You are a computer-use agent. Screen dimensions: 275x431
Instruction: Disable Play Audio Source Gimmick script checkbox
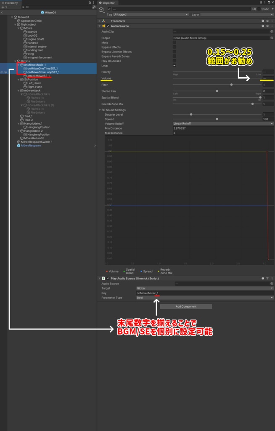108,279
